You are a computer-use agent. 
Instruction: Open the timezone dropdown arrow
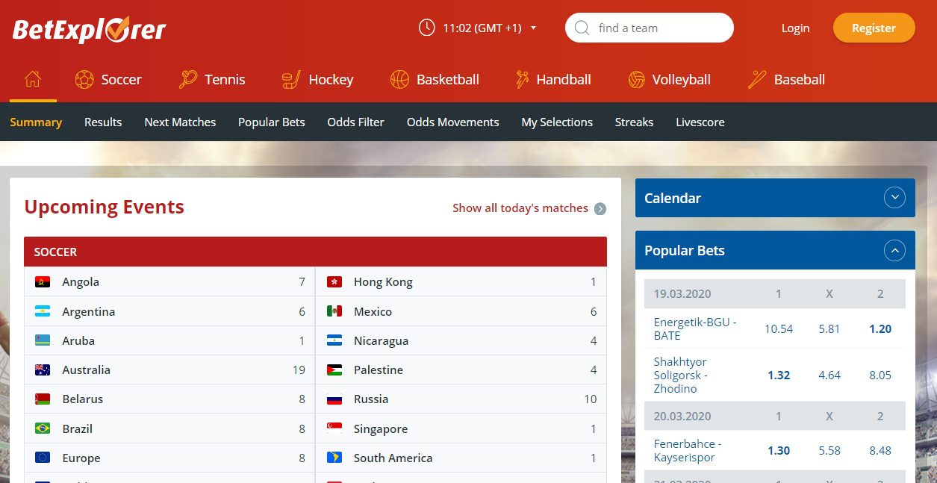(533, 28)
